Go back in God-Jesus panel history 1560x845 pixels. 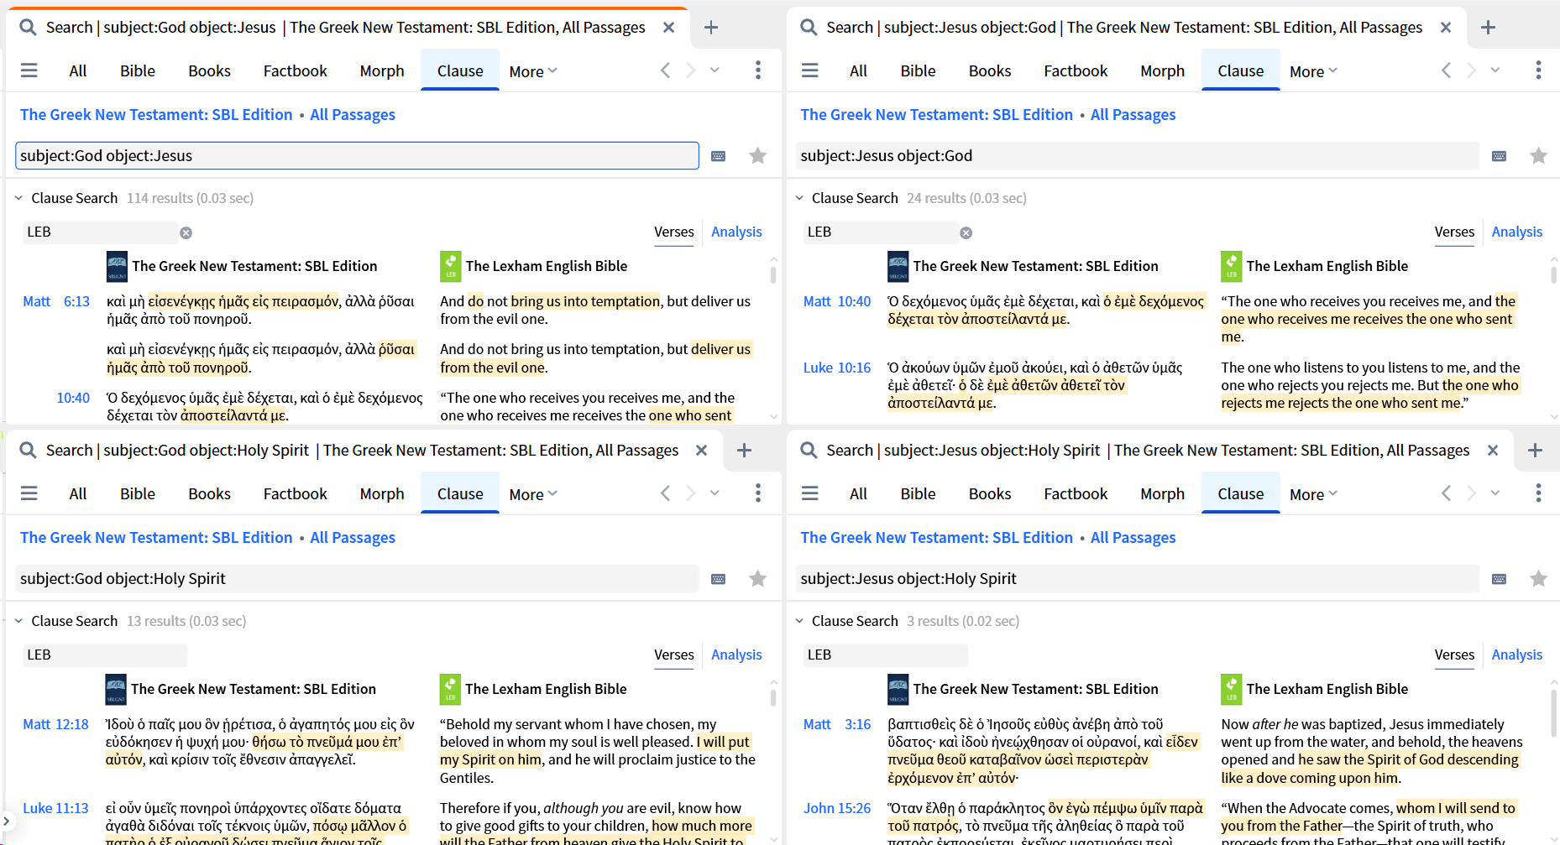point(666,70)
